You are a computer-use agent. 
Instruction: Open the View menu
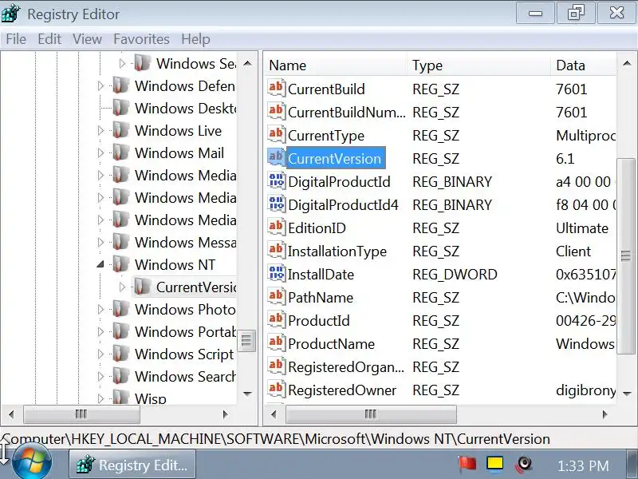point(87,39)
